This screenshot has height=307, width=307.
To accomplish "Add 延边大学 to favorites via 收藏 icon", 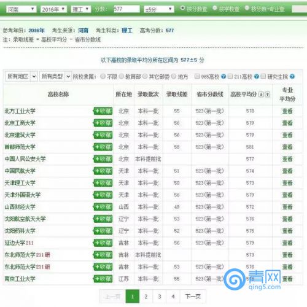I will pos(103,243).
